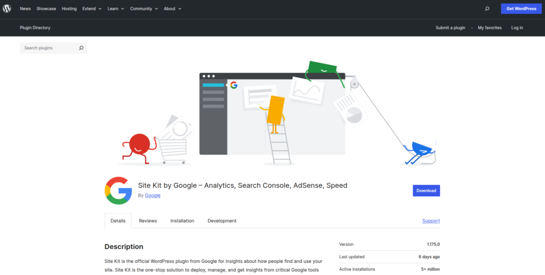
Task: Click the 'Last updated' label
Action: tap(352, 257)
